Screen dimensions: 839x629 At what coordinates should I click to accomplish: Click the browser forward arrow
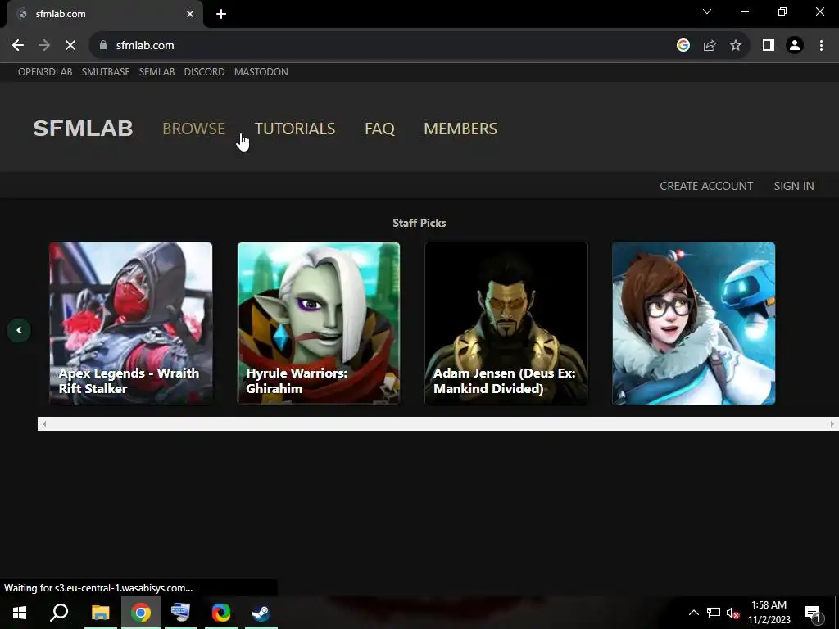pyautogui.click(x=44, y=46)
